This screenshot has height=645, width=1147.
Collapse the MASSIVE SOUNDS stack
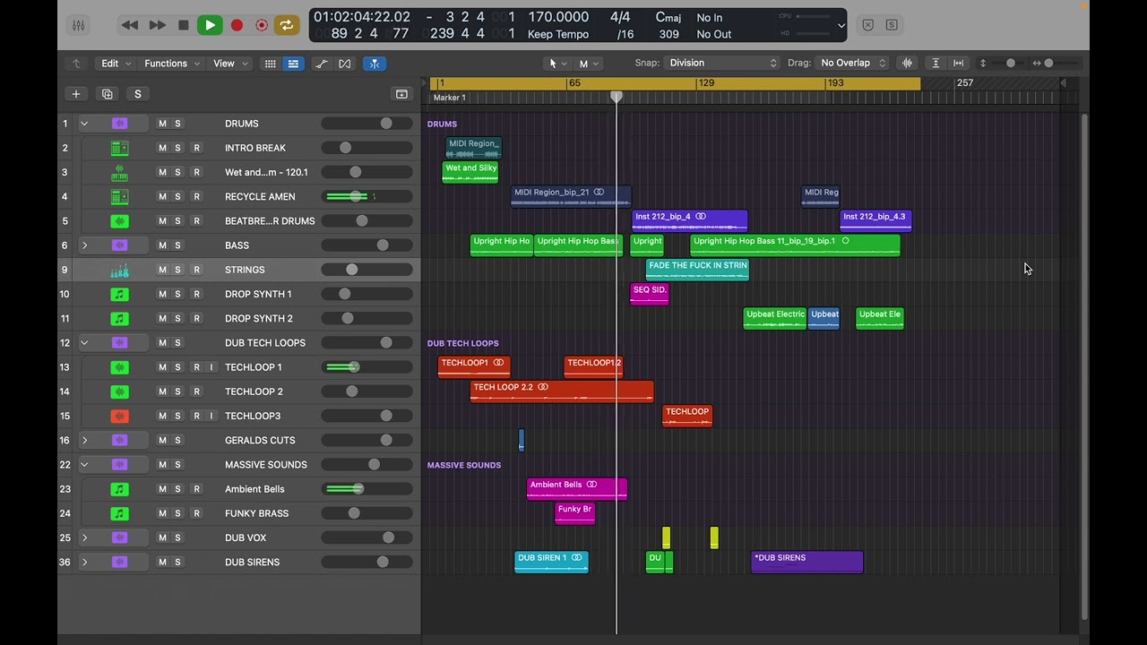point(84,465)
